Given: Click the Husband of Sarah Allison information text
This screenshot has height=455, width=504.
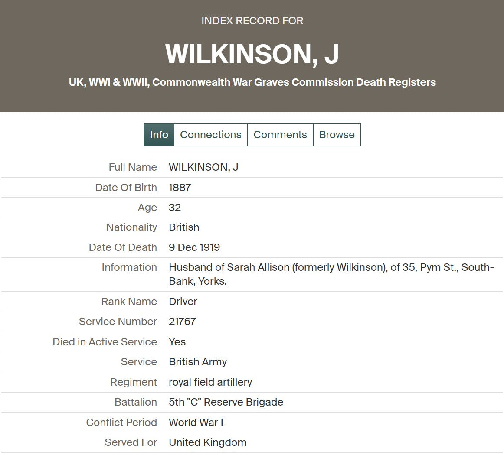Looking at the screenshot, I should pyautogui.click(x=331, y=274).
